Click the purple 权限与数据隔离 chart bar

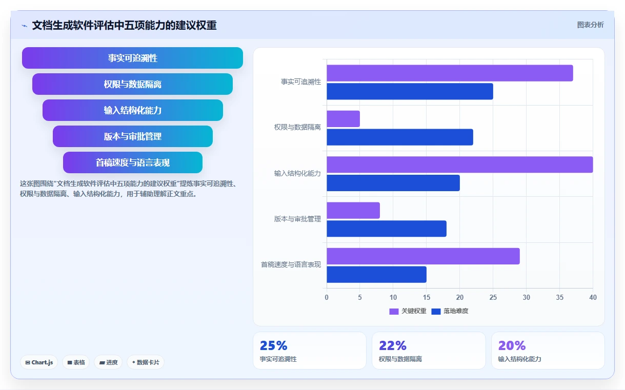coord(343,119)
